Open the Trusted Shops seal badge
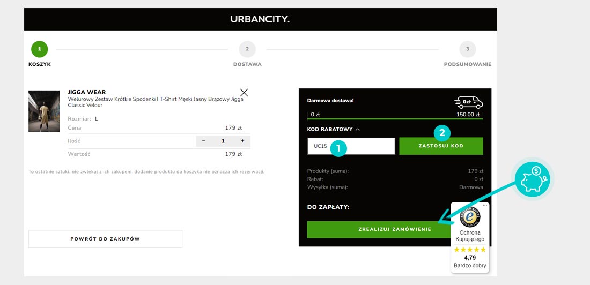Screen dimensions: 590x285 point(470,217)
